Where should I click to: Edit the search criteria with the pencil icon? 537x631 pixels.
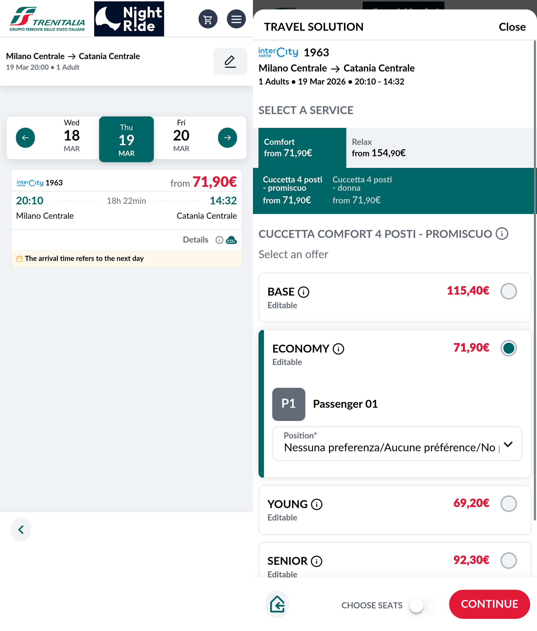[x=230, y=62]
